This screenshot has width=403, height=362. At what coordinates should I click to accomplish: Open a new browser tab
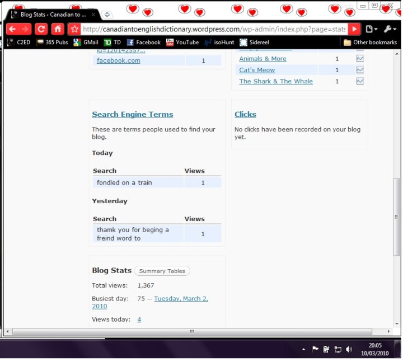pos(107,15)
